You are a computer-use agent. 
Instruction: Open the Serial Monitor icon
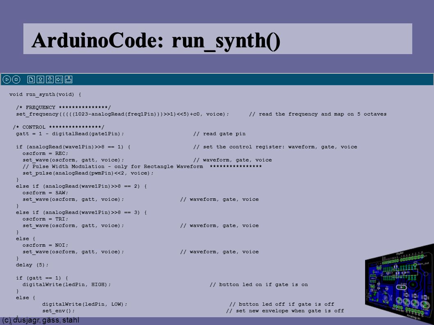(69, 80)
